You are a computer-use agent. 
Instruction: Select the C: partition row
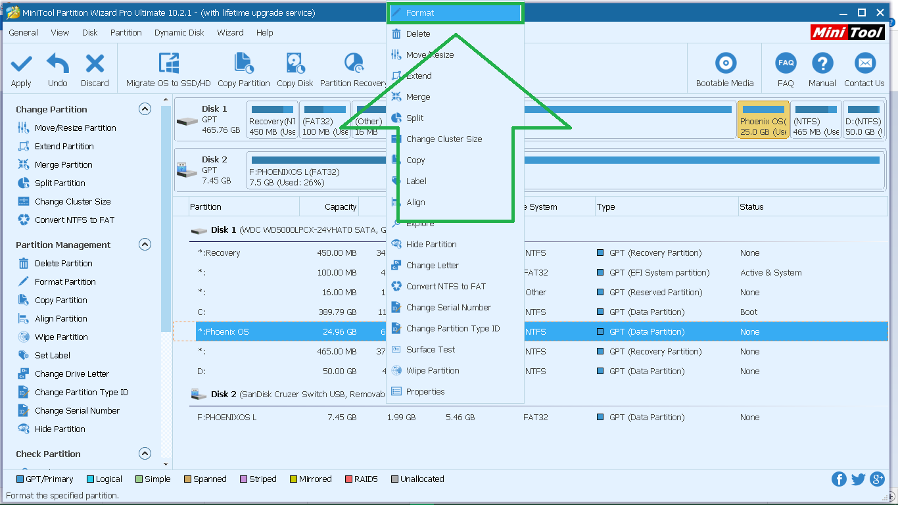[530, 312]
